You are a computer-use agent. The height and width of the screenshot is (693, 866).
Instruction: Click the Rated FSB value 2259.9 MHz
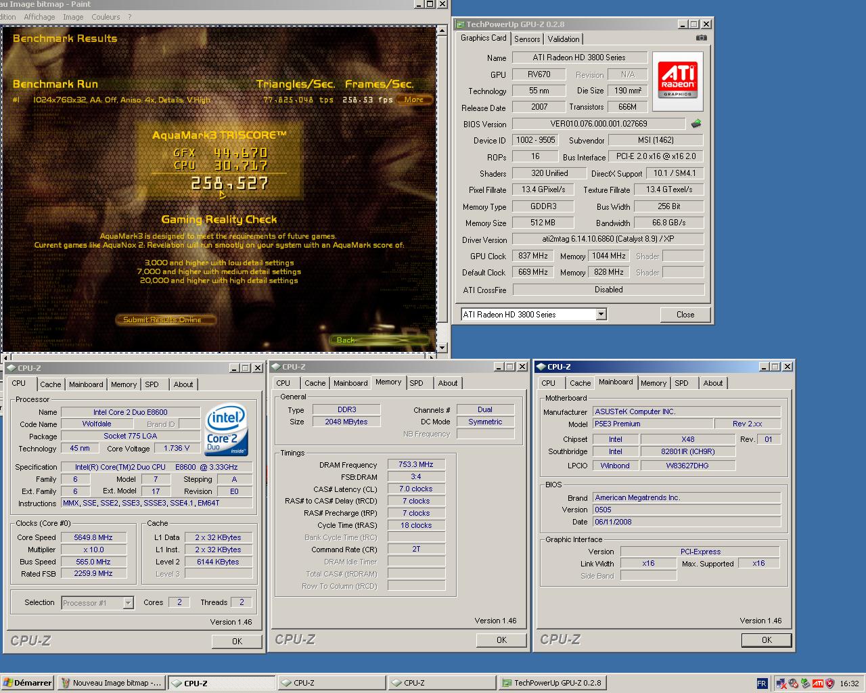(93, 573)
